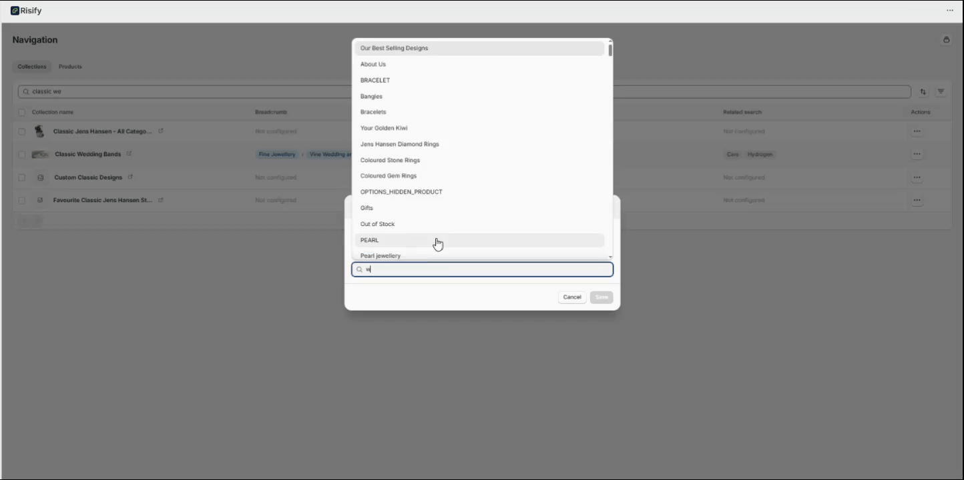The width and height of the screenshot is (964, 480).
Task: Open external link icon for Custom Classic Designs
Action: (x=130, y=177)
